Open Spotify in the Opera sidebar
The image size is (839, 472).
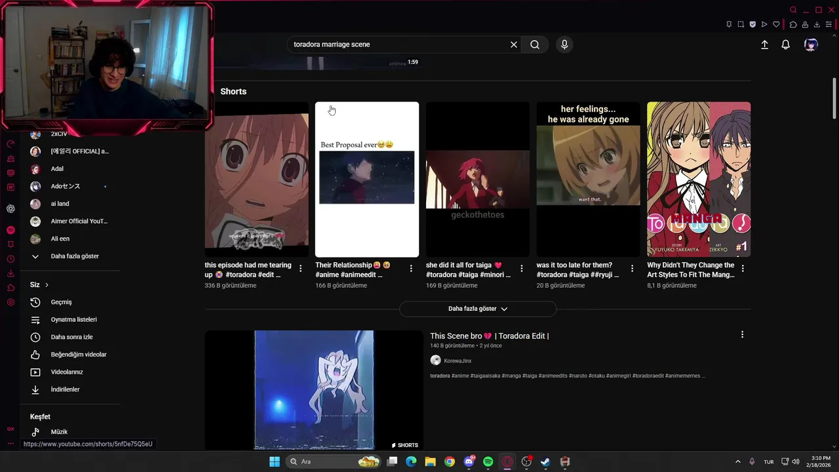coord(10,230)
